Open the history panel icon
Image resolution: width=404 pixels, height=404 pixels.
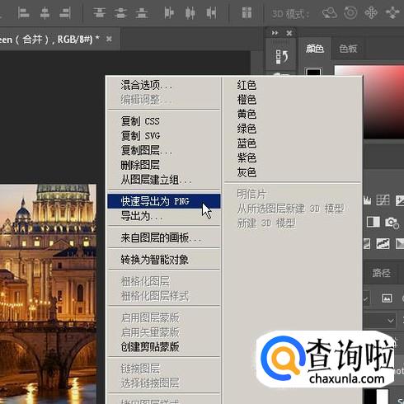click(x=281, y=57)
